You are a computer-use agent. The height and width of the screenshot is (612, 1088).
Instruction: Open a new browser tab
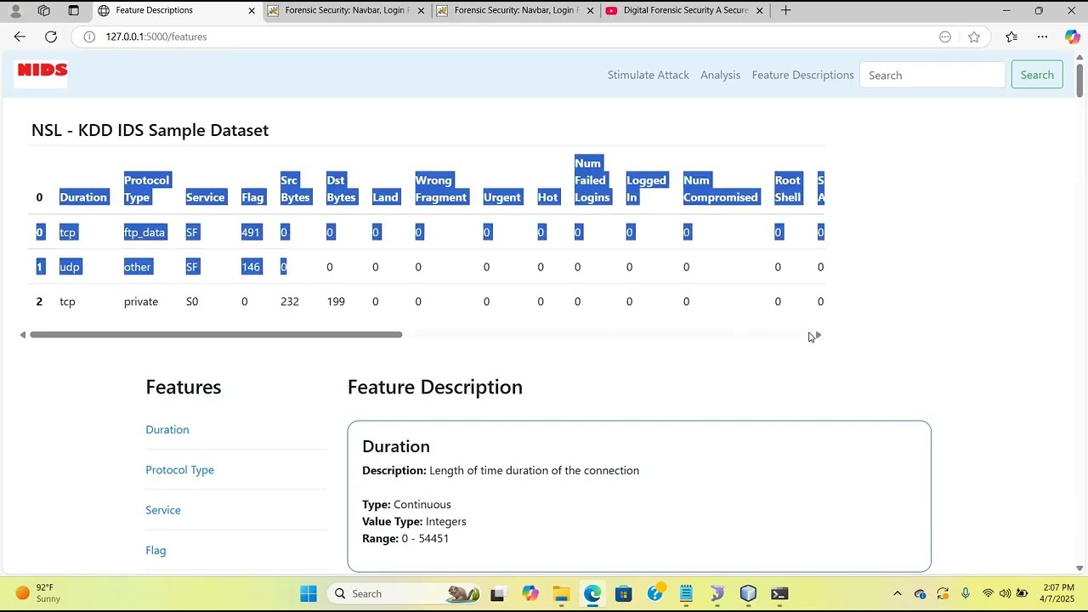pyautogui.click(x=785, y=10)
